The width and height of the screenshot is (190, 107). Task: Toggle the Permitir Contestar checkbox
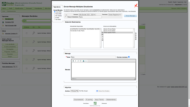[129, 57]
